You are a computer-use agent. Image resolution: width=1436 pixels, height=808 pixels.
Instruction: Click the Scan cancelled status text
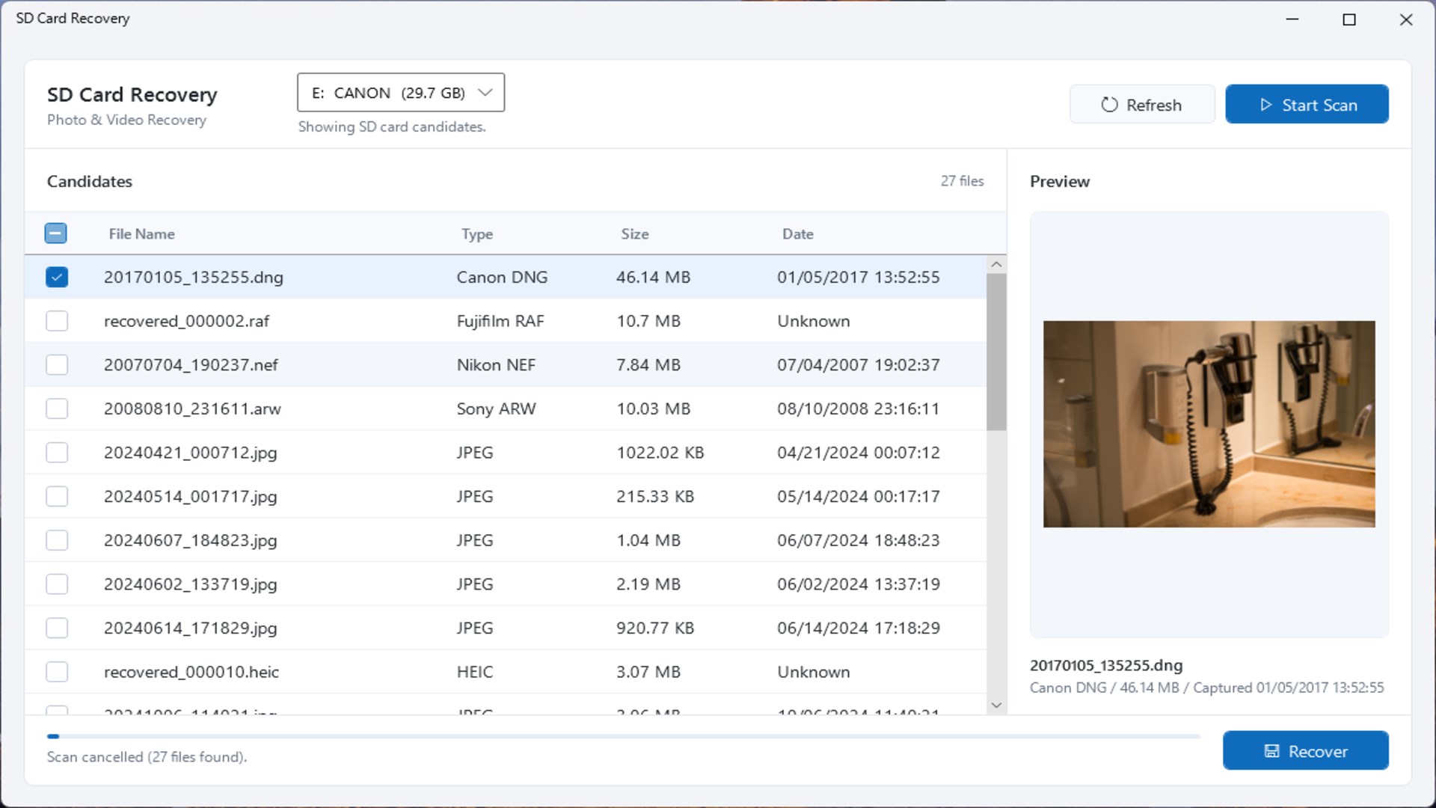[x=147, y=756]
